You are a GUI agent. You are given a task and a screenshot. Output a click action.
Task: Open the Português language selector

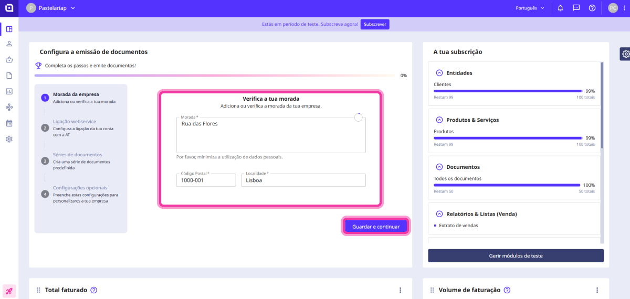pos(530,8)
